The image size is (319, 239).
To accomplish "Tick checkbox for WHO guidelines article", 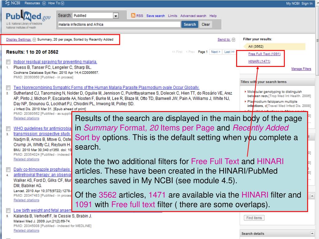I will [x=8, y=129].
